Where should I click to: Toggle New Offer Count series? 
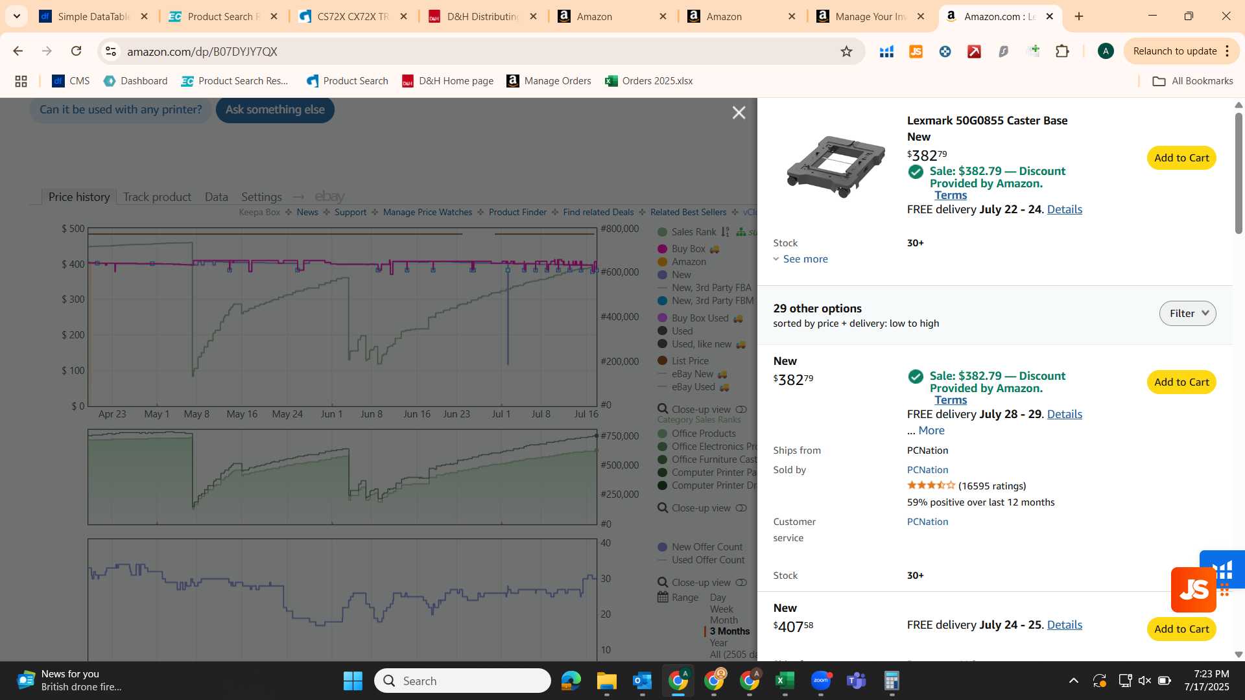(x=700, y=547)
